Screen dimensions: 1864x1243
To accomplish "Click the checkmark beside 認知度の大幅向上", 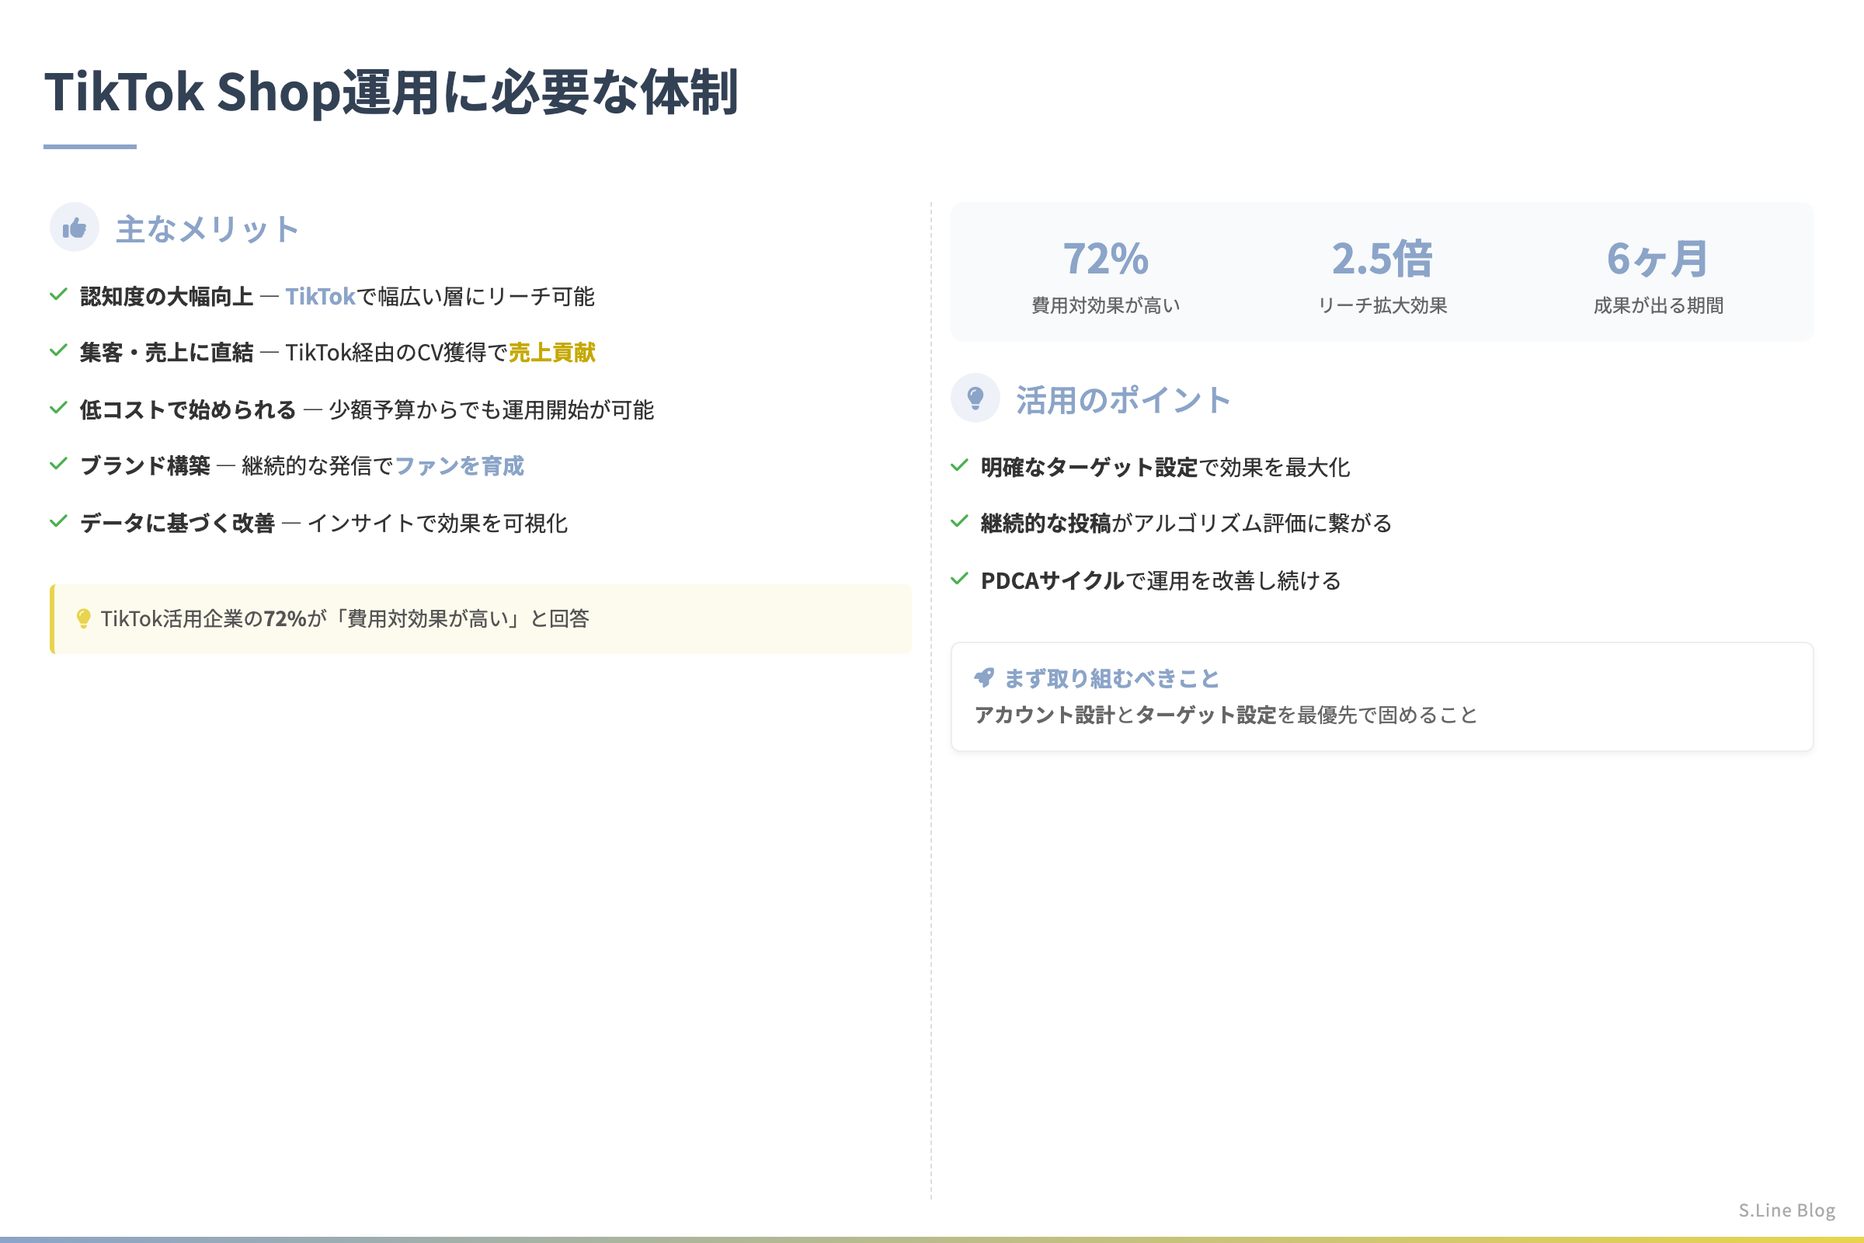I will (x=59, y=295).
